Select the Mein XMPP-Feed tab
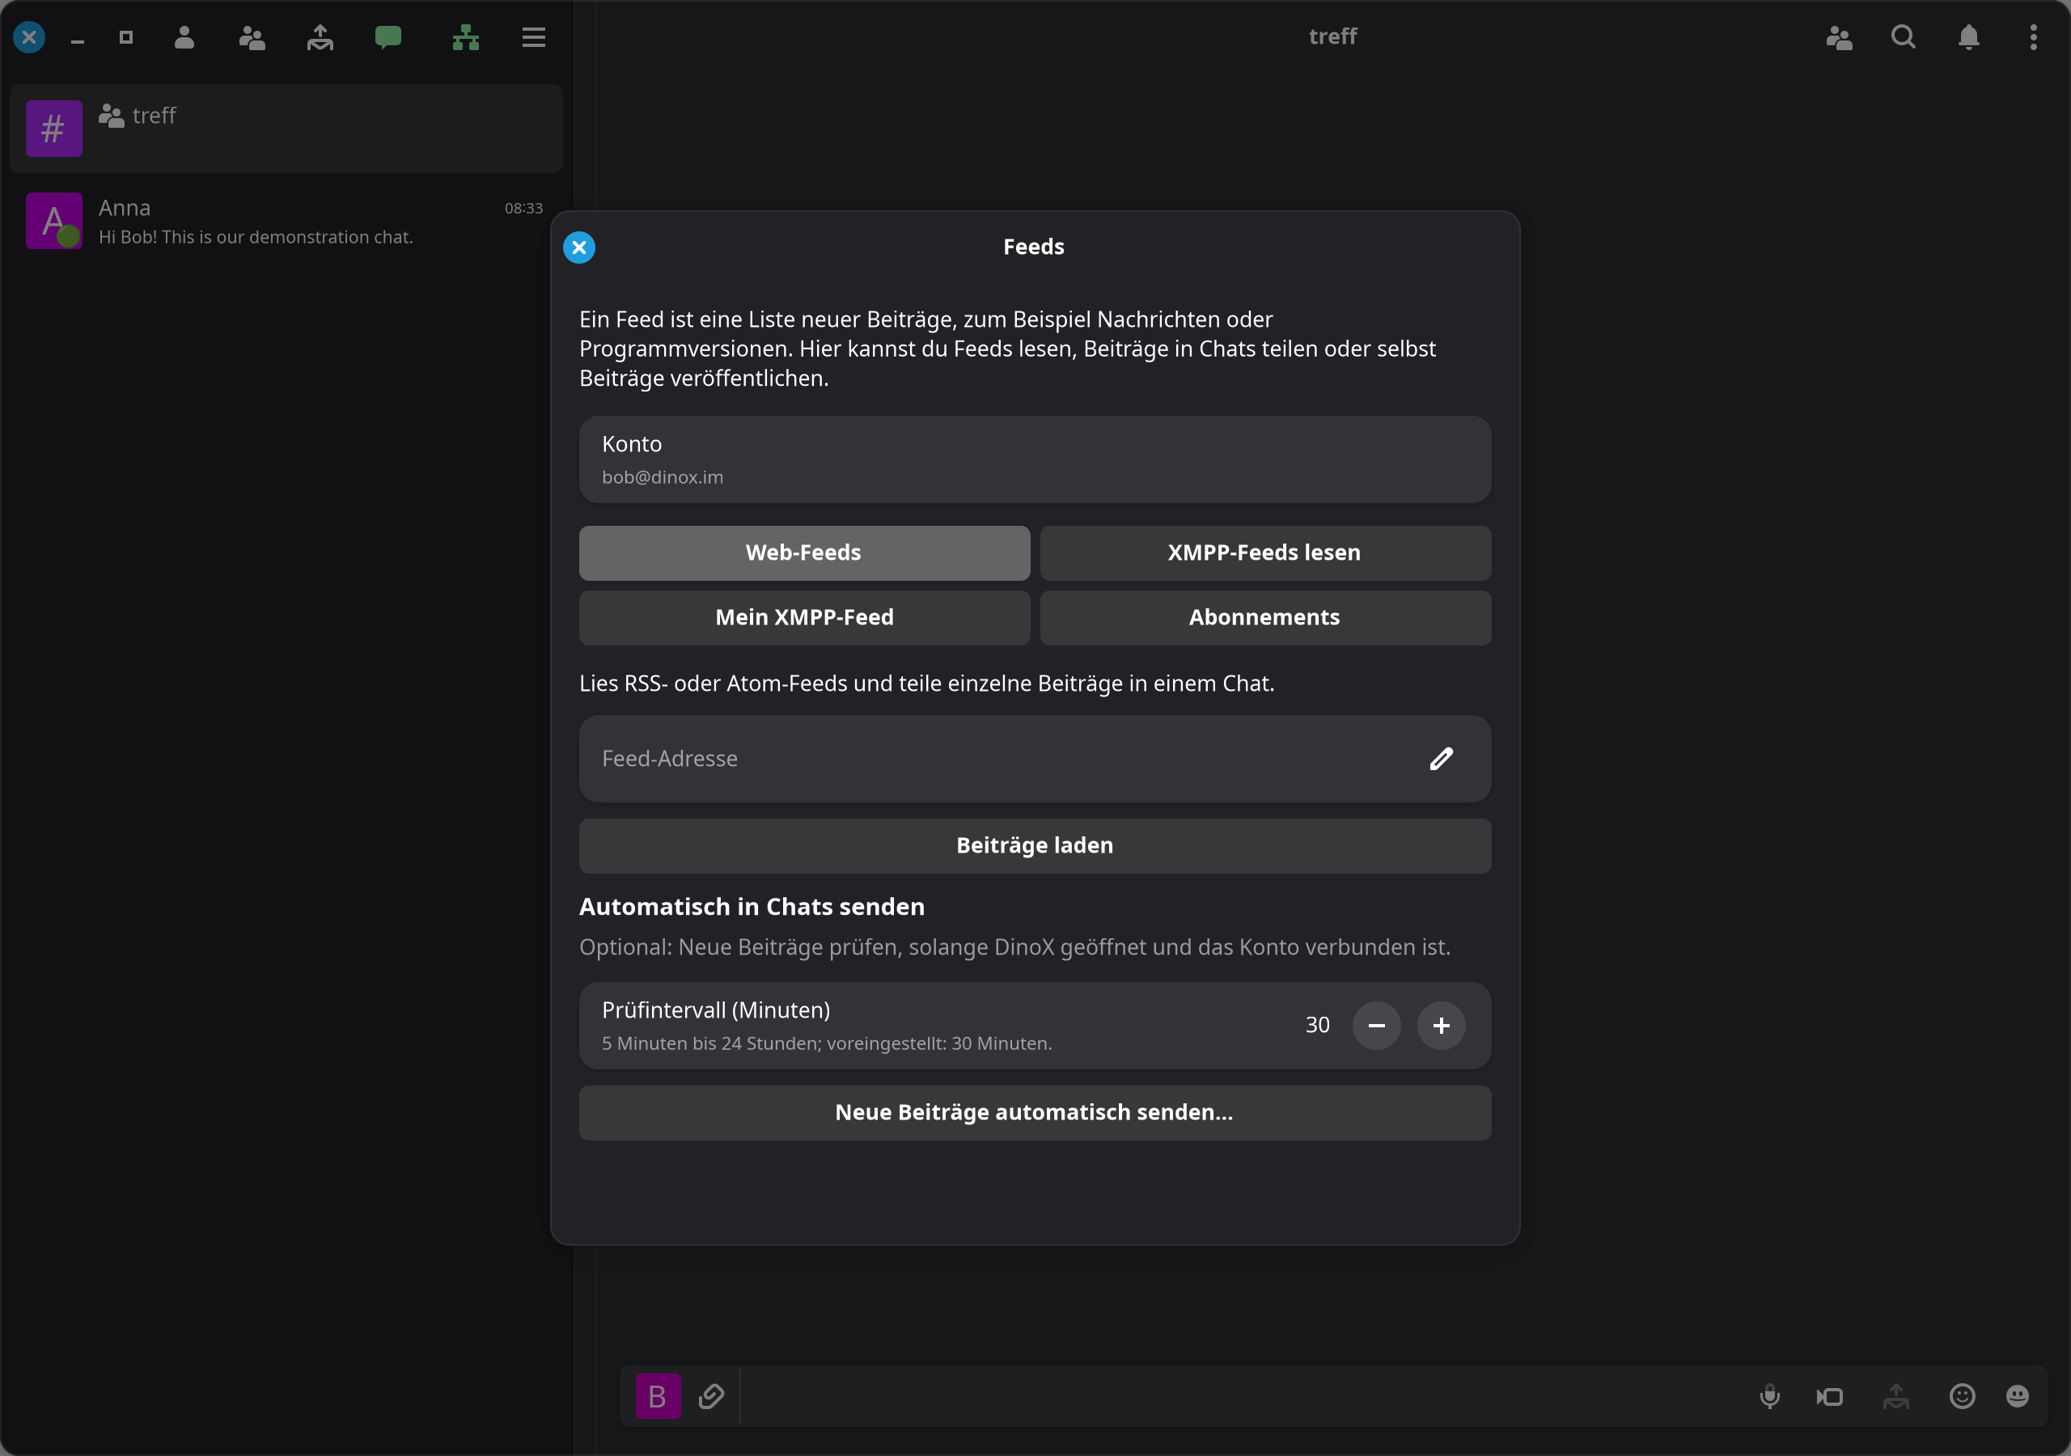 [x=805, y=618]
